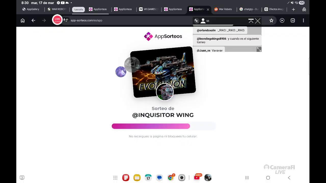Launch the Camera app
The height and width of the screenshot is (183, 326).
coord(182,178)
